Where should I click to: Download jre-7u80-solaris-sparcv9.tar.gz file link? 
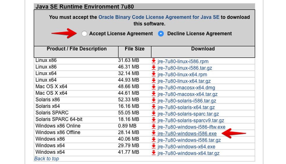191,121
